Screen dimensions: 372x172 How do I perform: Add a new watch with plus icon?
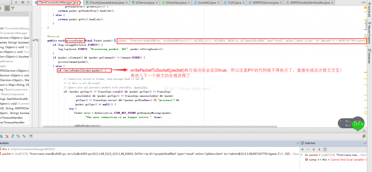pyautogui.click(x=303, y=150)
